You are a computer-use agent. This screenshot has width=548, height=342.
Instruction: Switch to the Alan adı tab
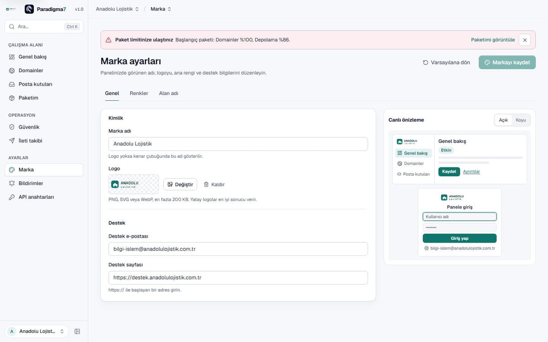169,93
